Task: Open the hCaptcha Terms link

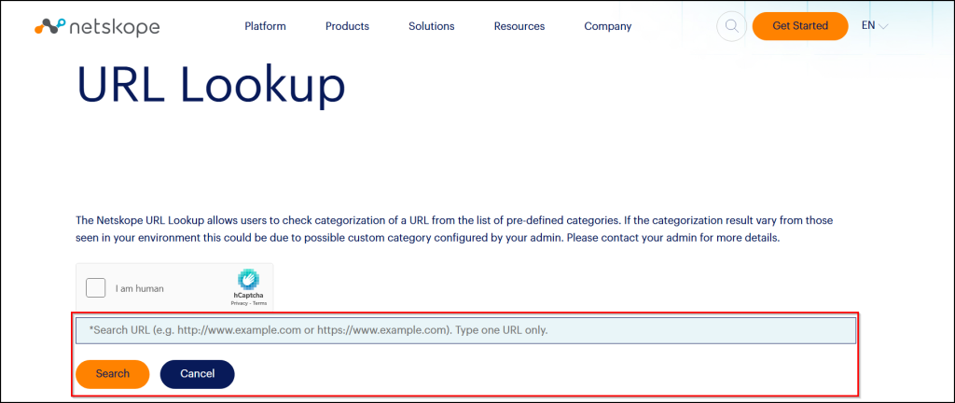Action: (x=257, y=304)
